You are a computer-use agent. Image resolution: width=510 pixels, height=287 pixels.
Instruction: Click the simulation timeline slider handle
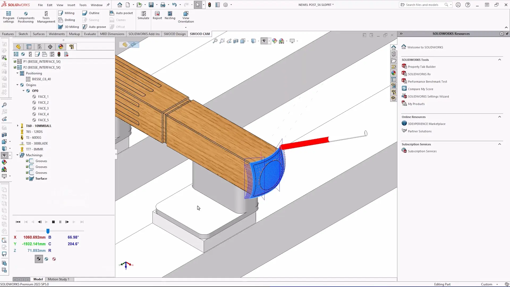(48, 231)
